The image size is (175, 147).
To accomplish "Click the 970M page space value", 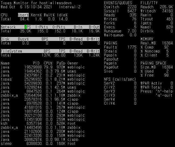I will click(x=61, y=67).
